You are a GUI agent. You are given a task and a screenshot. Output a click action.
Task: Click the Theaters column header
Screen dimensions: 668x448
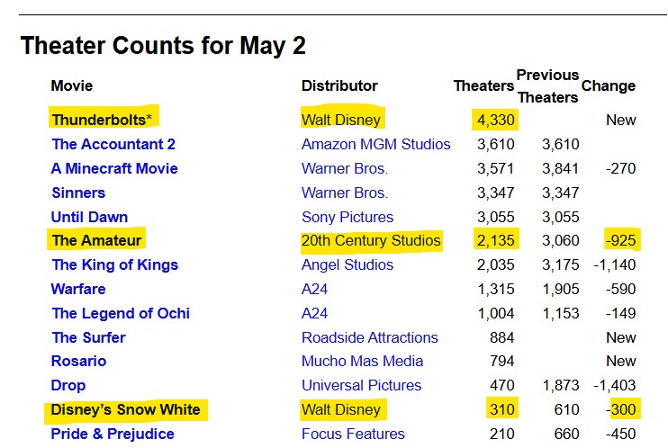pos(483,86)
